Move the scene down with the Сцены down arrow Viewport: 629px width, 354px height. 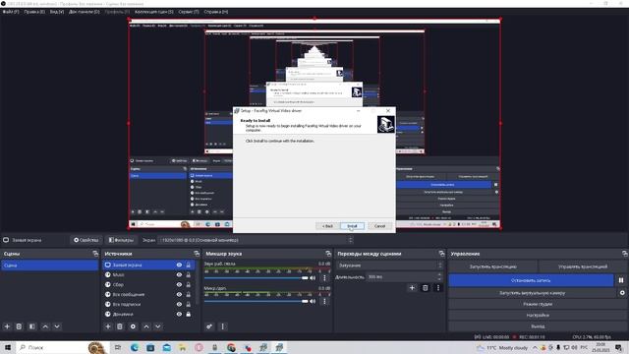point(57,326)
